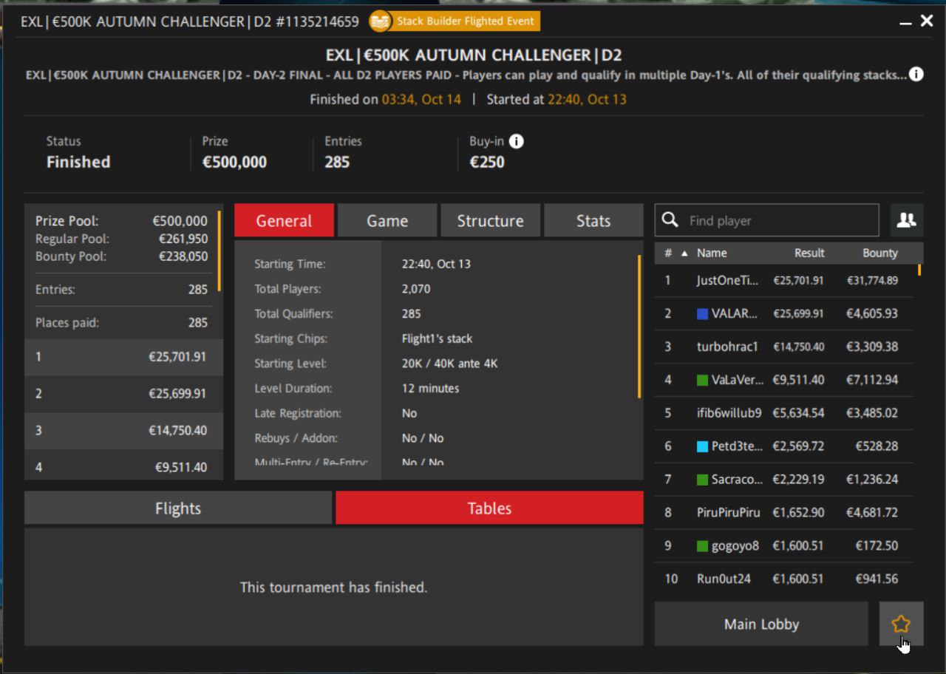Click the info icon after tournament description

(916, 75)
